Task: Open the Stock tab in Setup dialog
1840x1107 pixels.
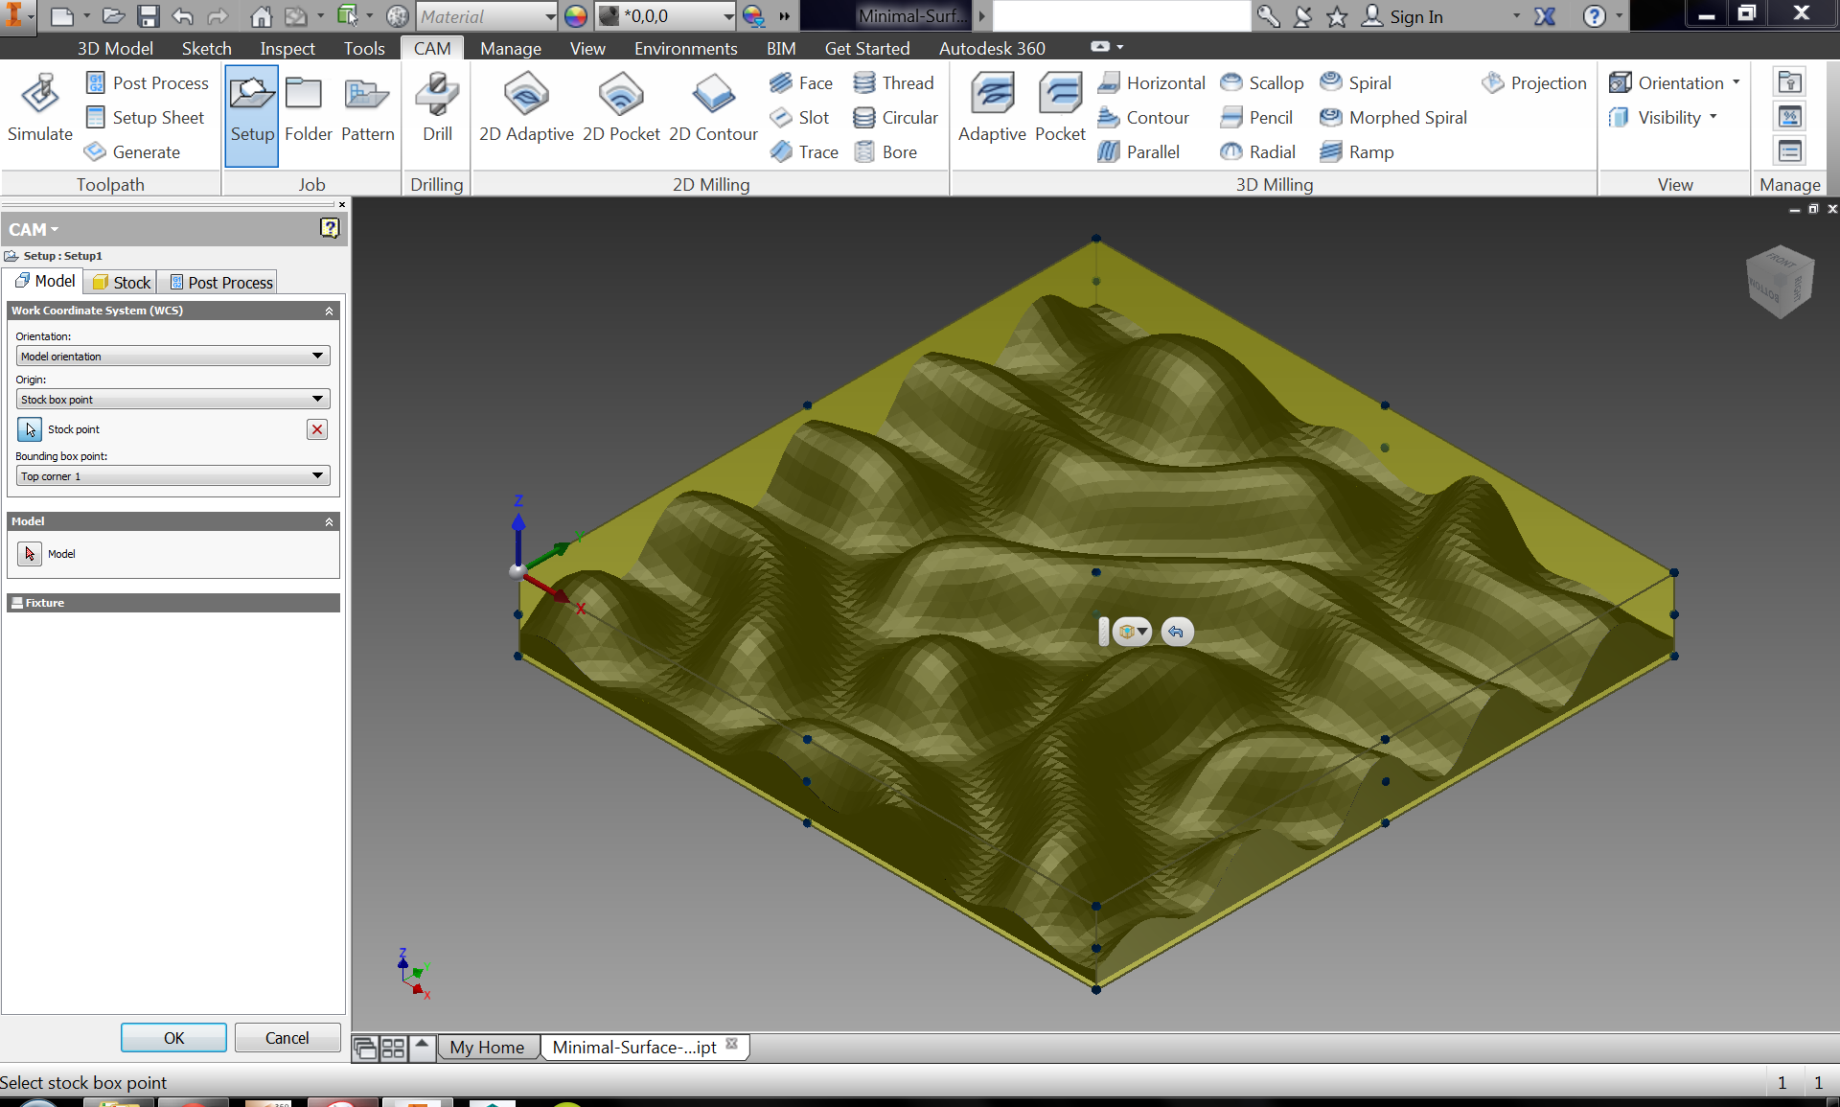Action: 122,282
